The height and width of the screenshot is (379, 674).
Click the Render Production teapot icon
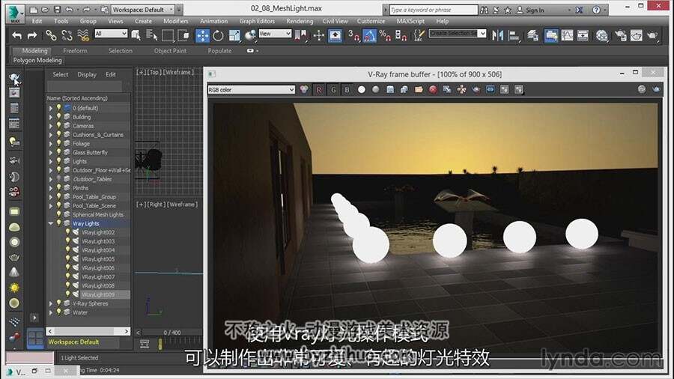[652, 35]
